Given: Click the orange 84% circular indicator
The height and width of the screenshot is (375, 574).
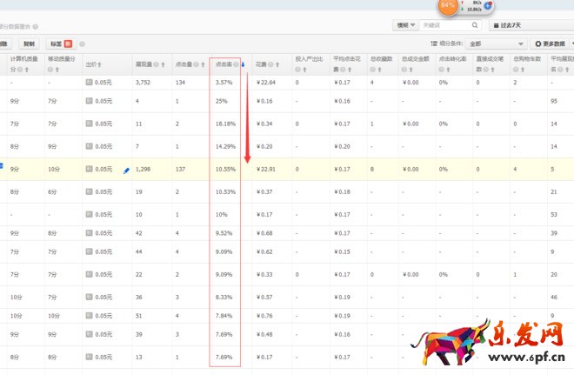Looking at the screenshot, I should (x=449, y=7).
